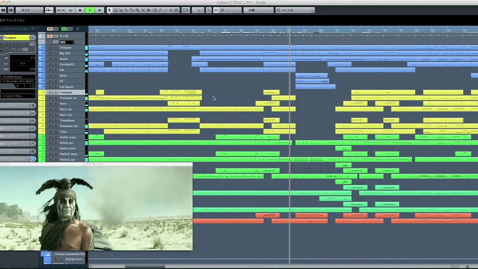Viewport: 478px width, 269px height.
Task: Open the MIDI Fader inspector section icon
Action: (x=33, y=143)
